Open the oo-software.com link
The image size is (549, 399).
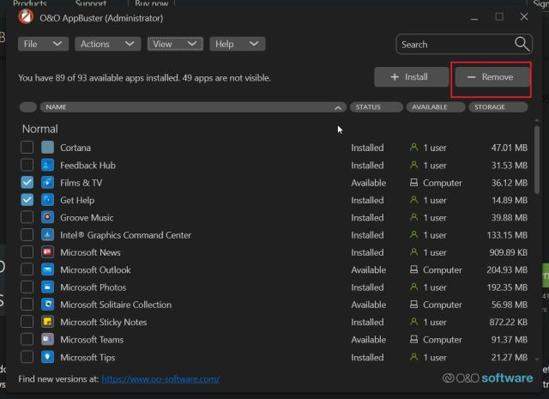tap(160, 379)
